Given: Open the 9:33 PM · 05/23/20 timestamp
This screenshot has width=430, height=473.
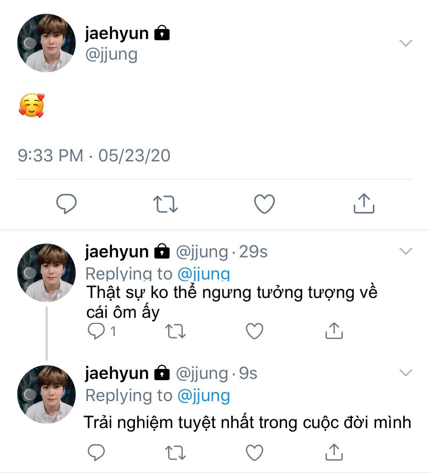Looking at the screenshot, I should (x=94, y=156).
